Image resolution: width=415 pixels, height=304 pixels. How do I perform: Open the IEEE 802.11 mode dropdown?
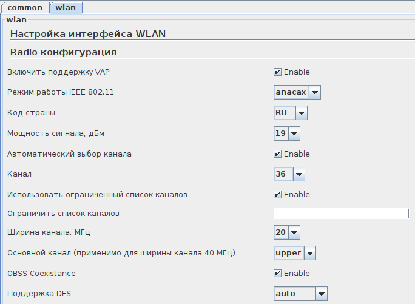pyautogui.click(x=314, y=92)
